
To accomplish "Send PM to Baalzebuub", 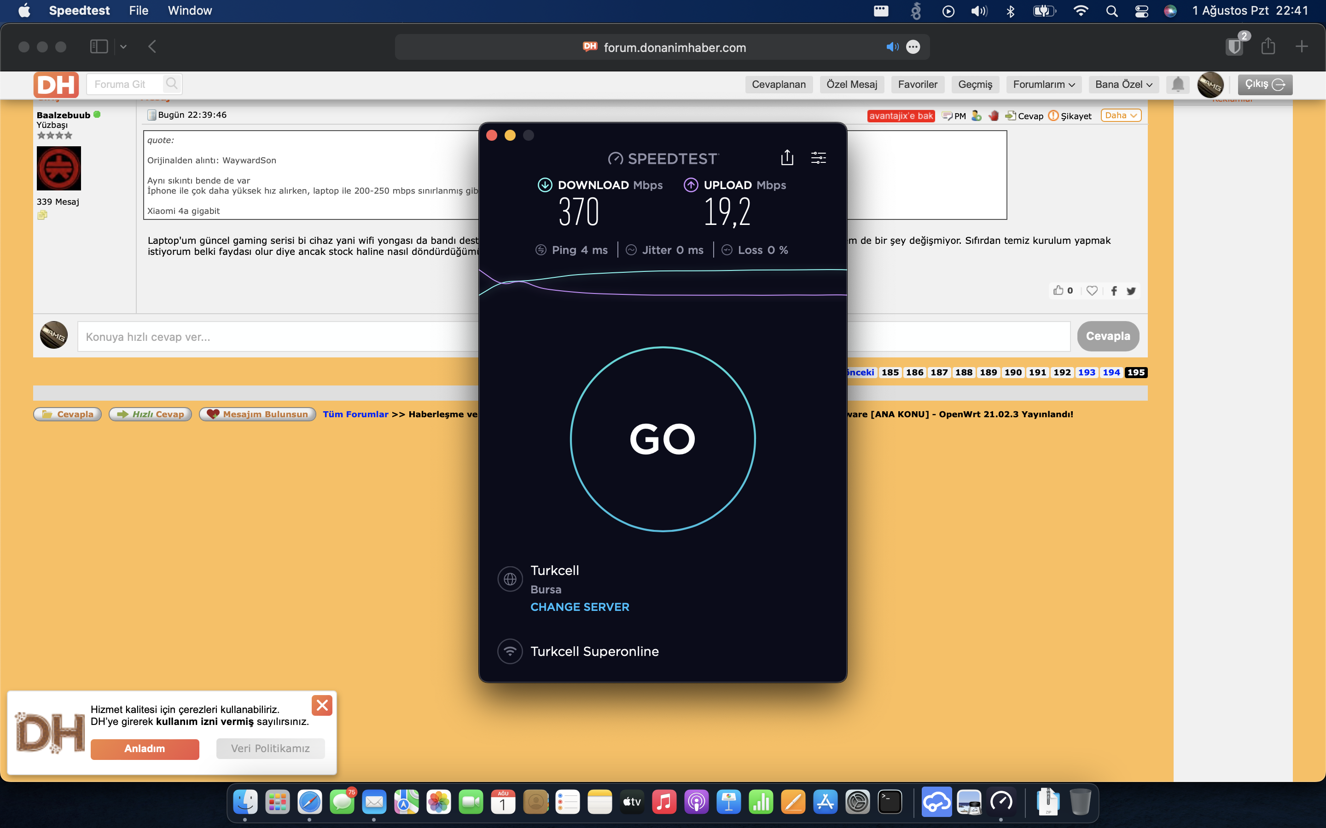I will [954, 115].
